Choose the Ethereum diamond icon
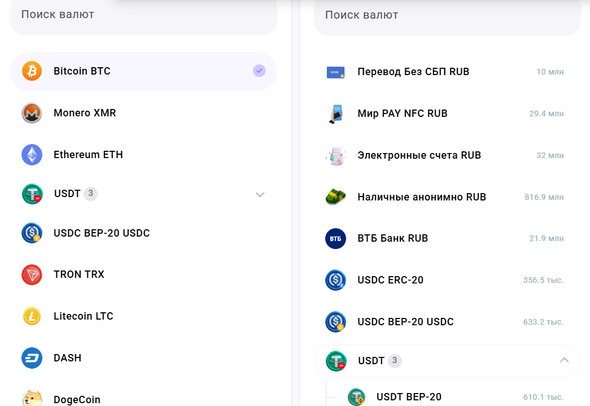This screenshot has height=406, width=590. coord(32,155)
